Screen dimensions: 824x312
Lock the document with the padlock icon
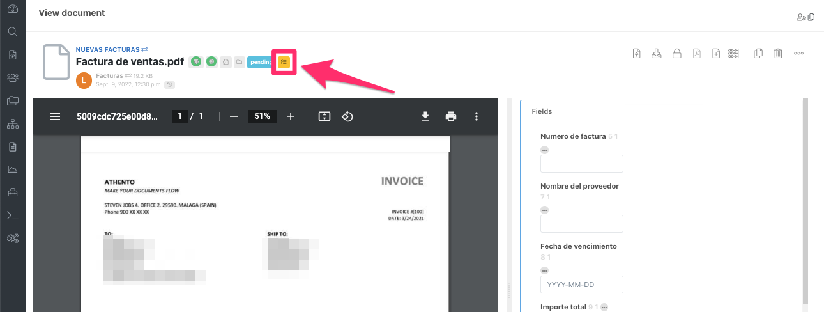pos(676,54)
